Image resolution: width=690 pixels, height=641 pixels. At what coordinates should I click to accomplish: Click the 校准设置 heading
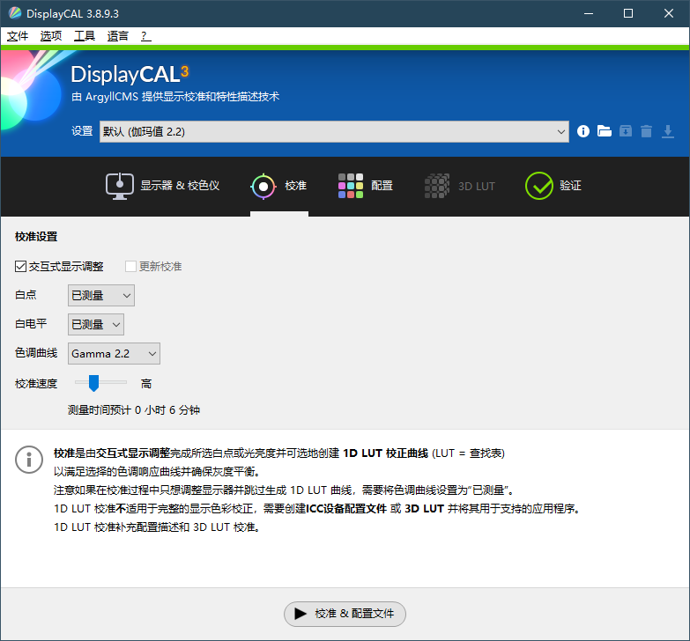[x=36, y=237]
